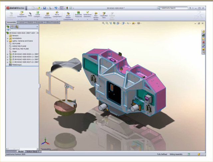213x162 pixels.
Task: Click the Reference Geometry icon
Action: point(88,14)
